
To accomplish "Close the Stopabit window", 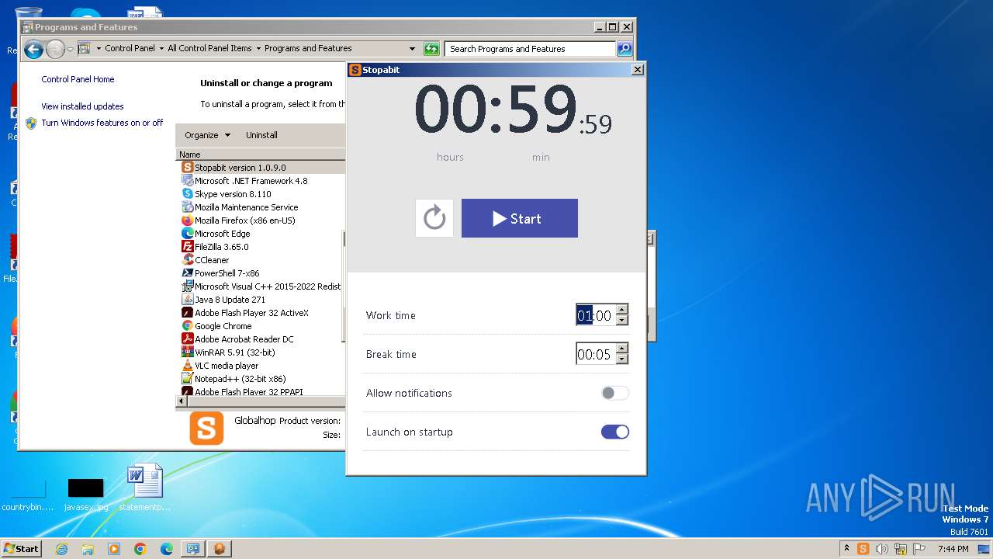I will tap(638, 70).
